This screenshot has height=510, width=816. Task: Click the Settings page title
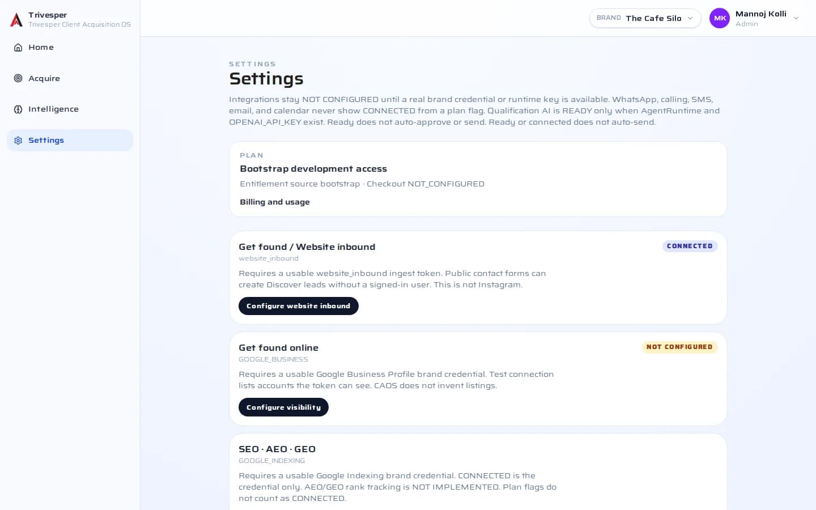tap(266, 79)
